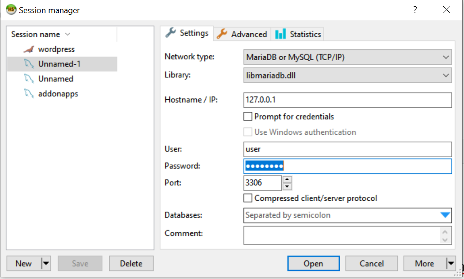
Task: Click the dolphin icon beside the Unnamed-1 session
Action: coord(29,64)
